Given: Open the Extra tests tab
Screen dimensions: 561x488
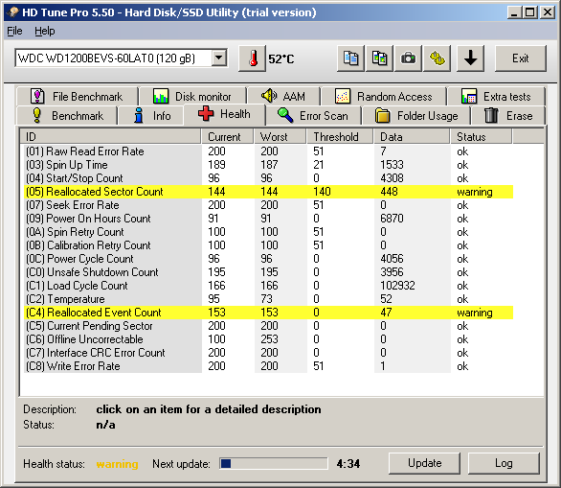Looking at the screenshot, I should 496,97.
